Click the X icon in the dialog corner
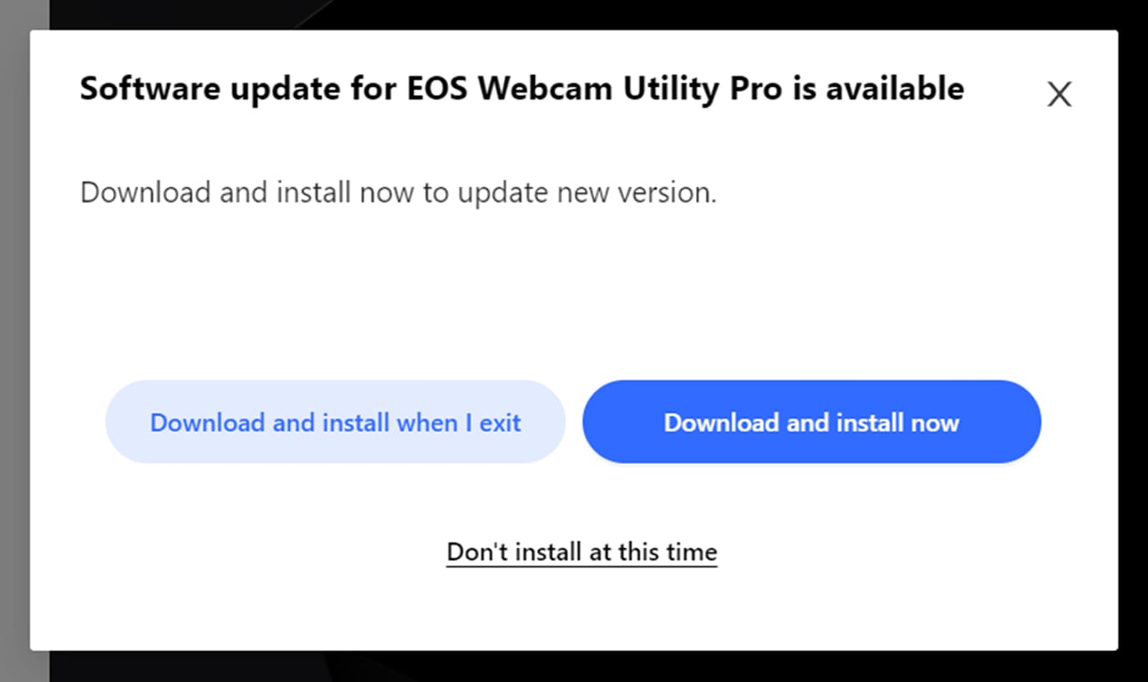 click(x=1059, y=94)
